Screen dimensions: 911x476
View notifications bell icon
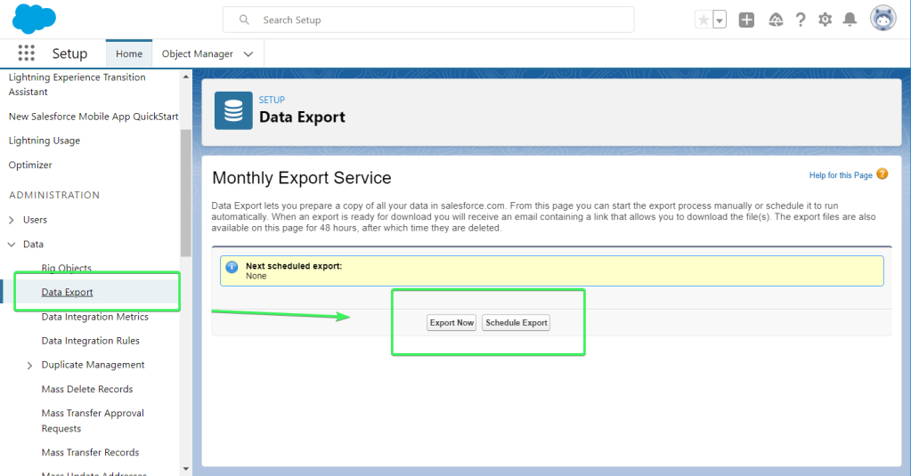(850, 20)
